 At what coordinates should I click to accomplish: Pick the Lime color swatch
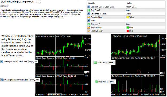coord(127,28)
